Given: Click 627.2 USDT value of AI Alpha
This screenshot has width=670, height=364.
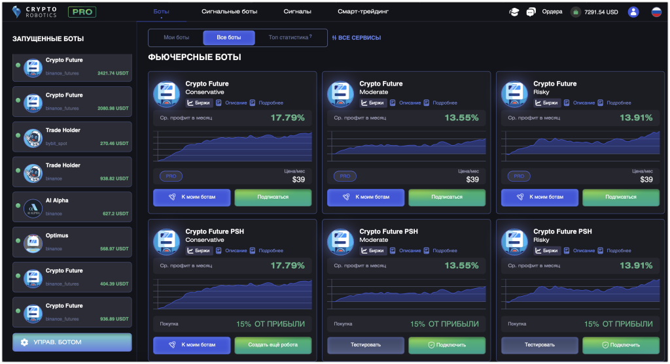Looking at the screenshot, I should pyautogui.click(x=115, y=213).
